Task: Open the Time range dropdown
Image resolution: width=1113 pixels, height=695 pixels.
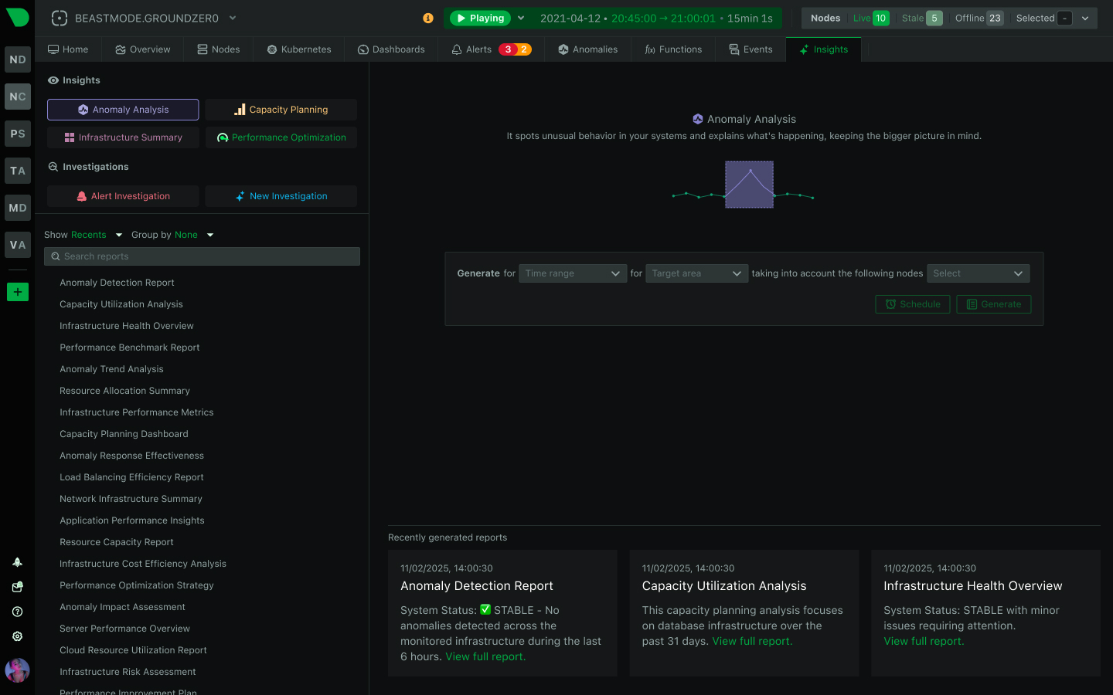Action: [x=572, y=273]
